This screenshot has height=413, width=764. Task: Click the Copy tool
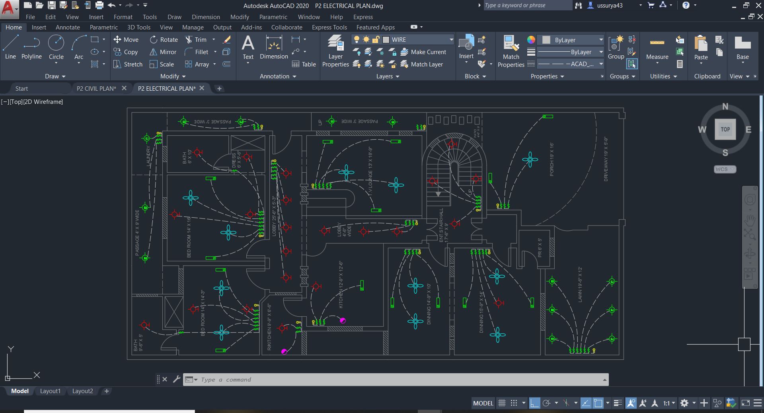[126, 52]
